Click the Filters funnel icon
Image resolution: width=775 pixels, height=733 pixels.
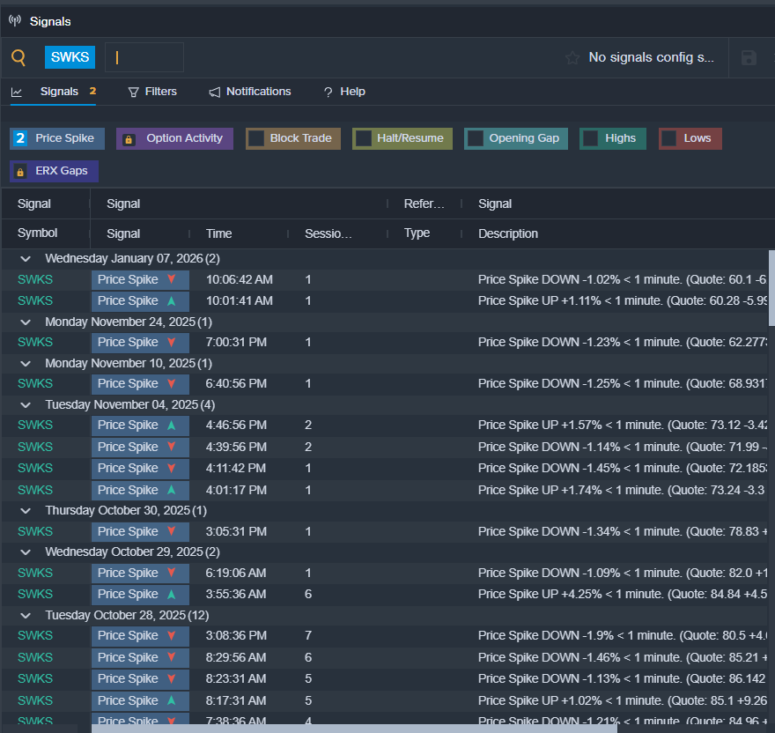(x=134, y=92)
